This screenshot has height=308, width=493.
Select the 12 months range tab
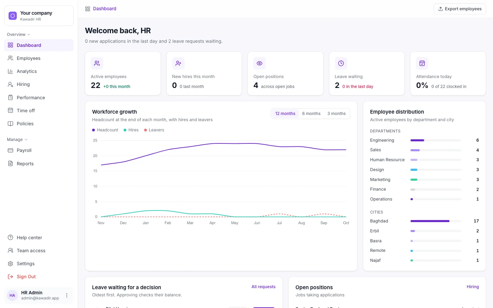tap(285, 114)
